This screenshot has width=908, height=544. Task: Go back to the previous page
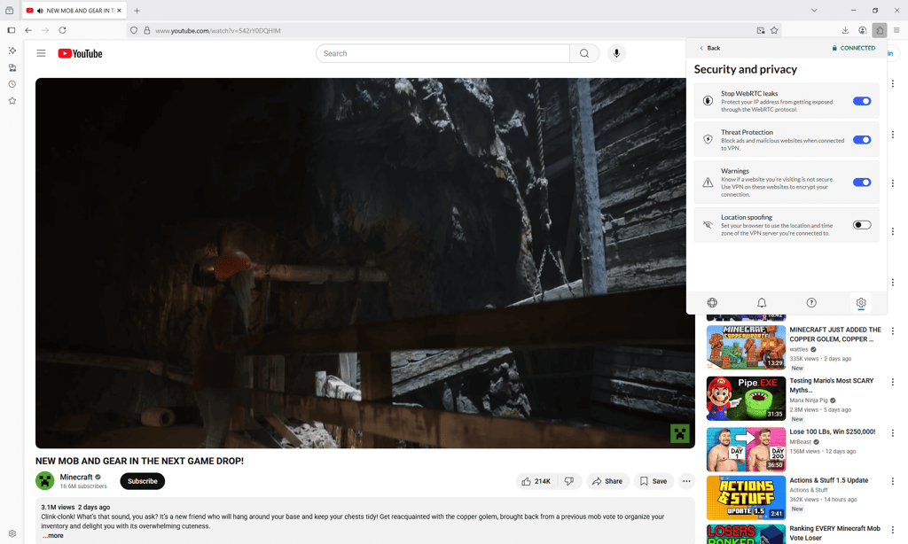coord(28,30)
